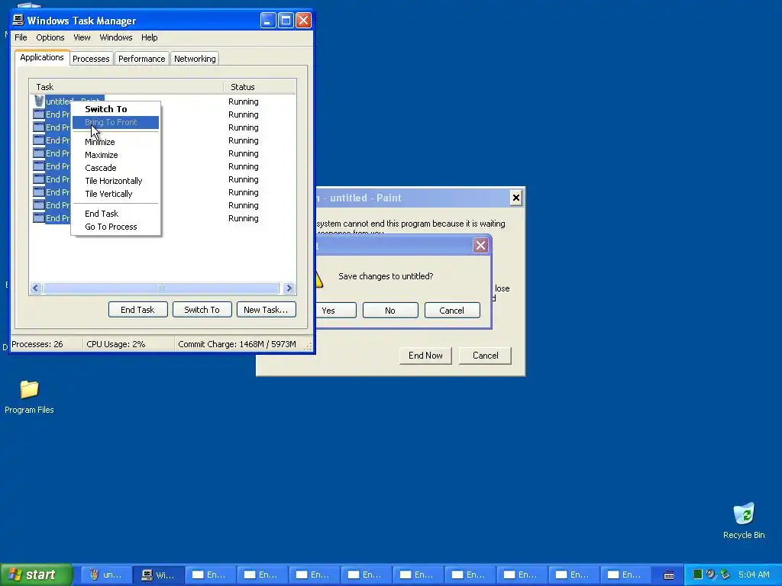
Task: Open the Windows menu
Action: click(x=116, y=37)
